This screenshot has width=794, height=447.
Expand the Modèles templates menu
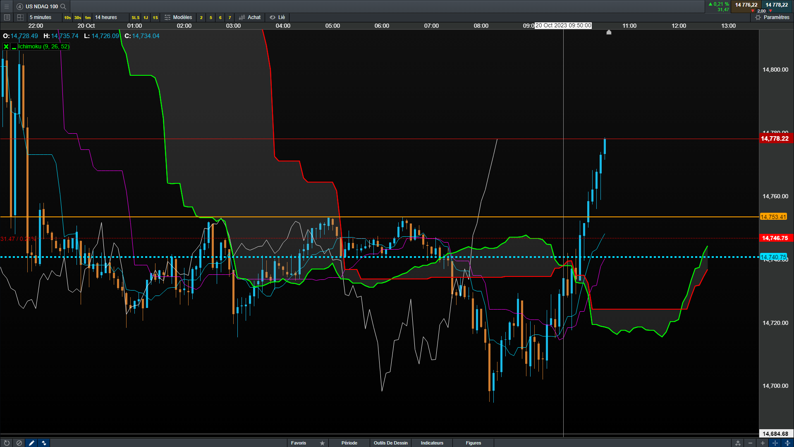(x=179, y=17)
